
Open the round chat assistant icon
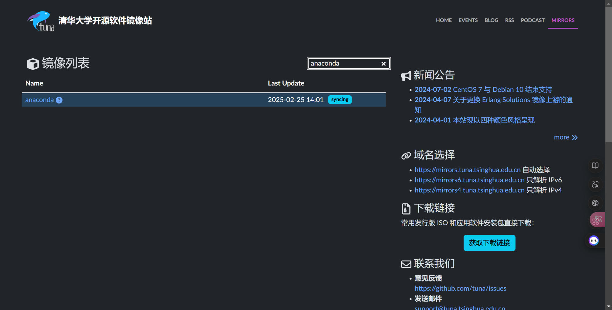coord(594,241)
